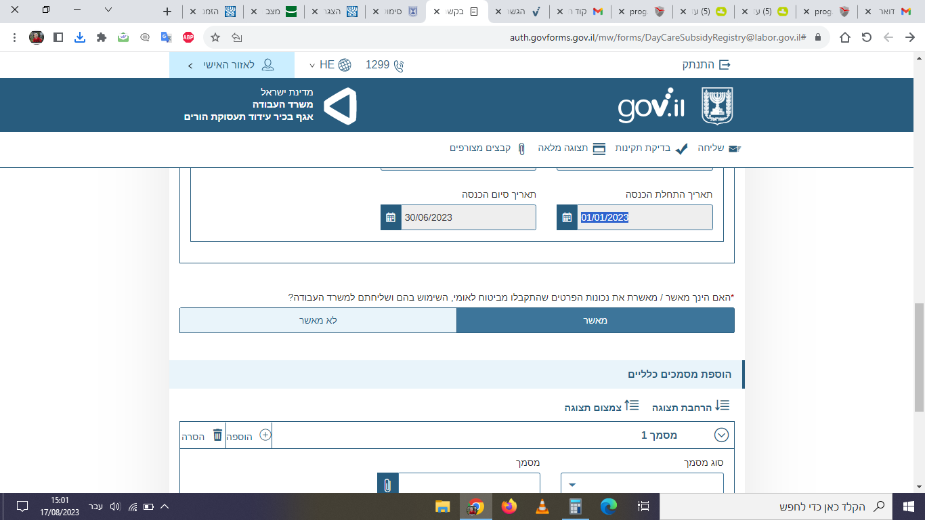This screenshot has width=925, height=520.
Task: Open calendar for income end date
Action: [x=391, y=217]
